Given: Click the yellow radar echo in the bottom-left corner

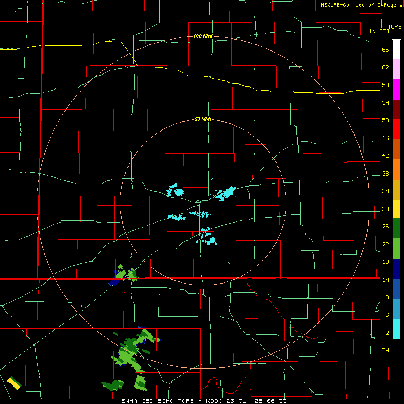Looking at the screenshot, I should point(13,383).
